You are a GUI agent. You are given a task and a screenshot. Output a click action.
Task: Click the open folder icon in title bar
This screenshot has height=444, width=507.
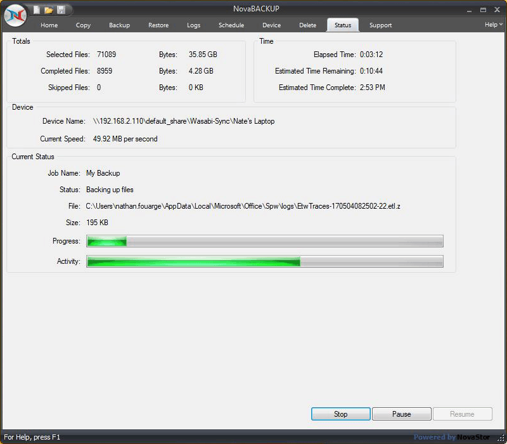(x=49, y=10)
